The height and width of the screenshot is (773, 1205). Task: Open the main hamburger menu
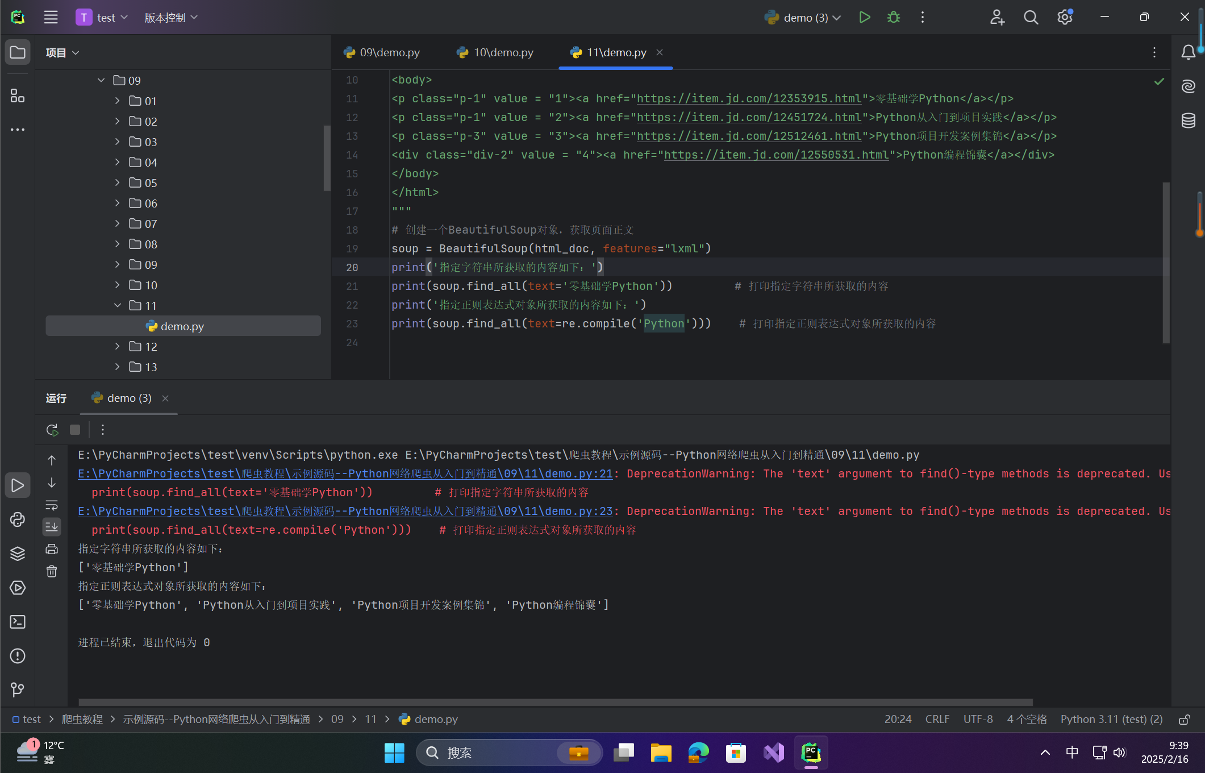[x=51, y=18]
